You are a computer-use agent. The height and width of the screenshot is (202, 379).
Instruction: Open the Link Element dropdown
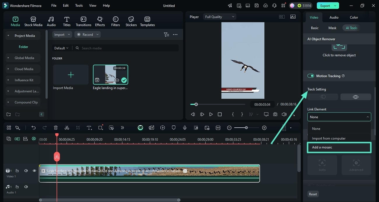(x=339, y=117)
